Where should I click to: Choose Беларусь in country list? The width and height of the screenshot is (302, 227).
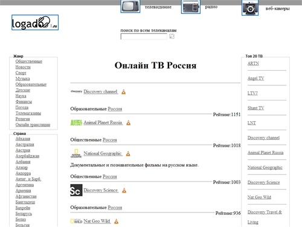click(x=24, y=214)
